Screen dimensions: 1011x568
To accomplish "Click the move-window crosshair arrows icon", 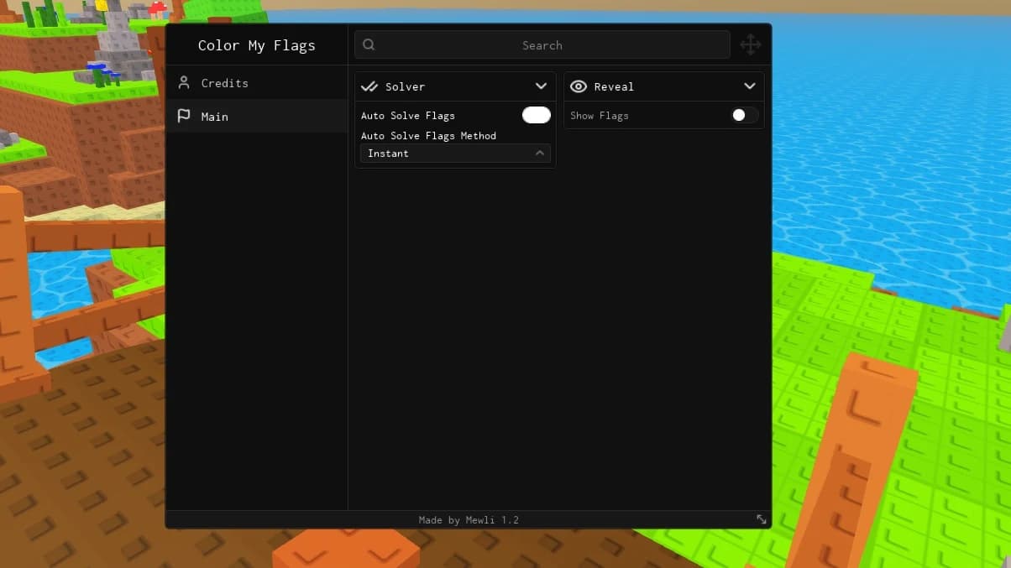I will tap(750, 45).
